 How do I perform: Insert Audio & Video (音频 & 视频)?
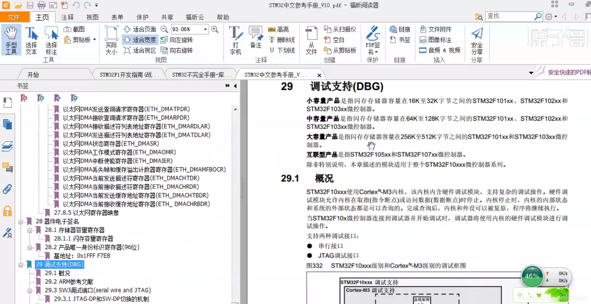point(440,50)
